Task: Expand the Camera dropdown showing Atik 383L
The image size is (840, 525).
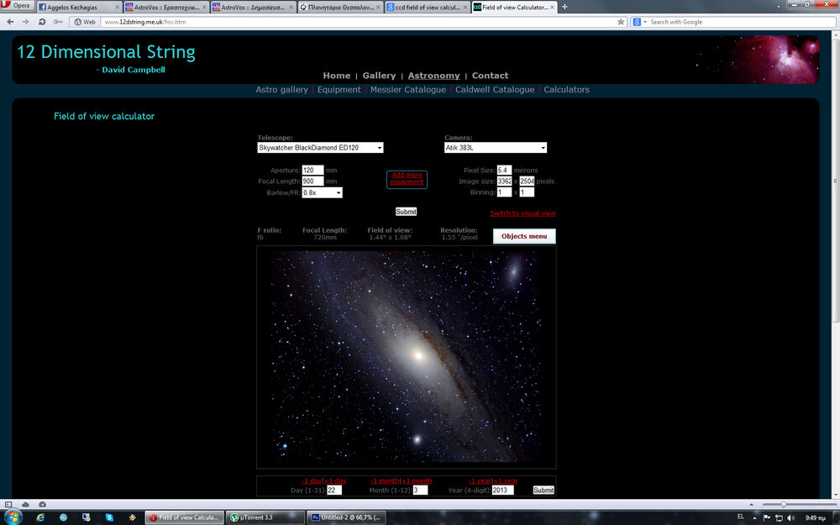Action: click(495, 148)
